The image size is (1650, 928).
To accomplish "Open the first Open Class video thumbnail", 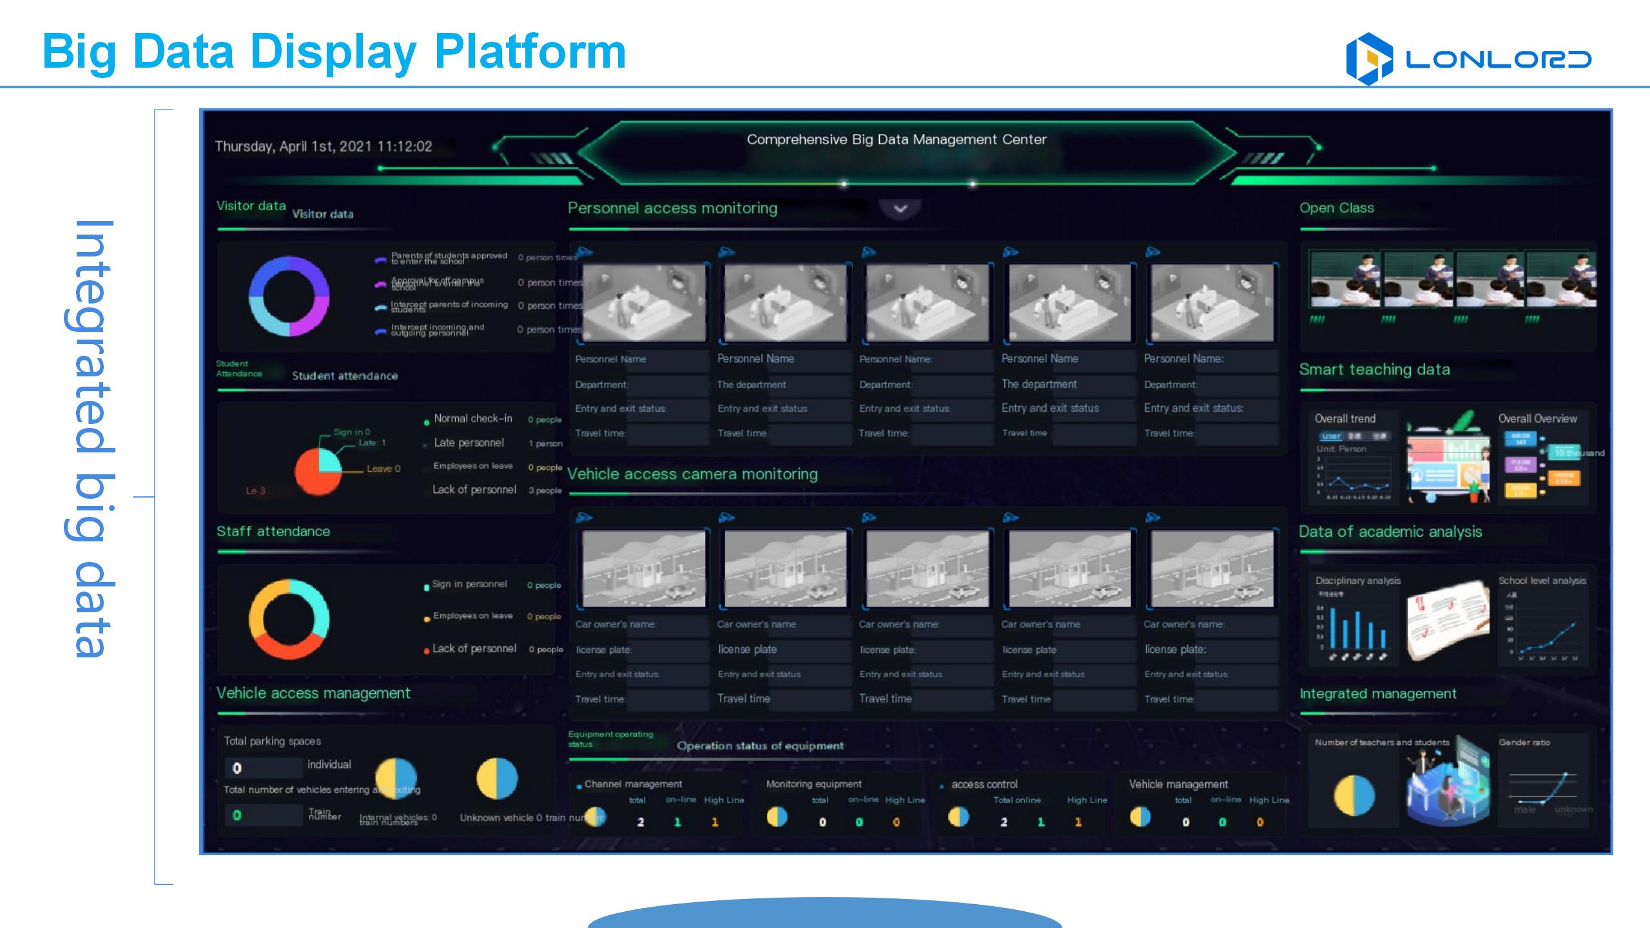I will pyautogui.click(x=1344, y=280).
